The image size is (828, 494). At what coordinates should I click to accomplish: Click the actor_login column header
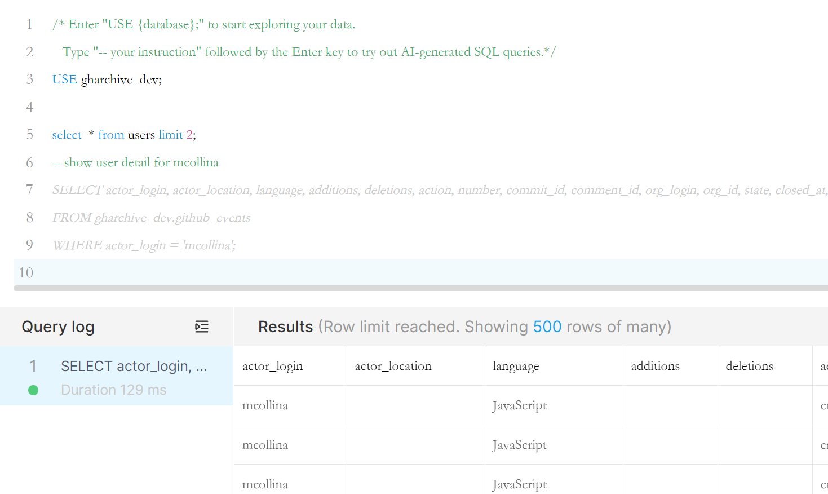(x=273, y=366)
